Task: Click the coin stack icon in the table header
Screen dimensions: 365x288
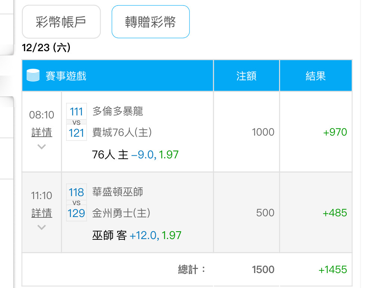Action: pos(33,76)
